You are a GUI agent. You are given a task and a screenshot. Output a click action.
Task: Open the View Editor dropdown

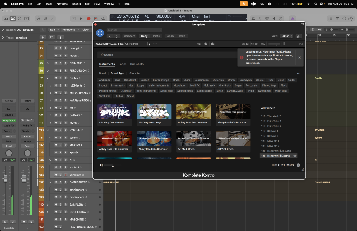[286, 36]
